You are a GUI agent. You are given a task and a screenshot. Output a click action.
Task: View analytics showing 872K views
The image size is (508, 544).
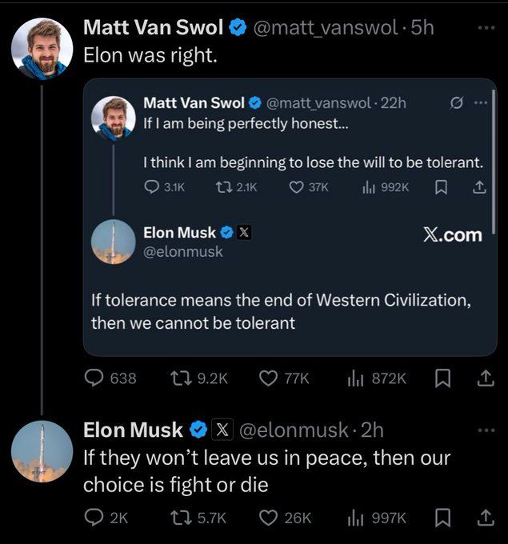pos(358,378)
